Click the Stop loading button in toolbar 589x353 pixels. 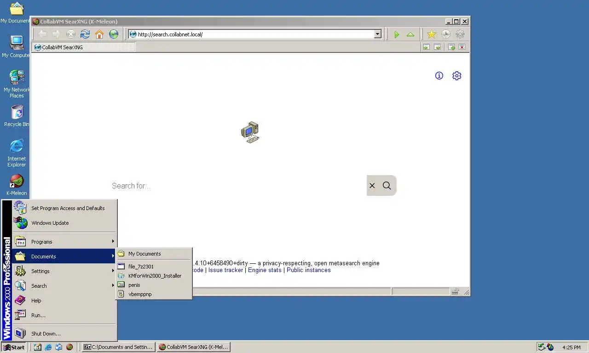[70, 34]
